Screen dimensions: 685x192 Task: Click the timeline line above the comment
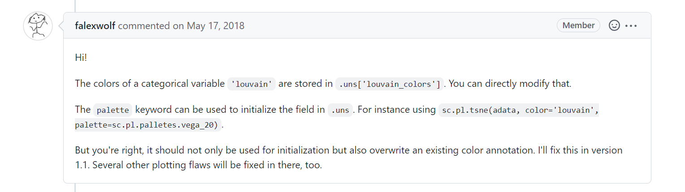(75, 5)
